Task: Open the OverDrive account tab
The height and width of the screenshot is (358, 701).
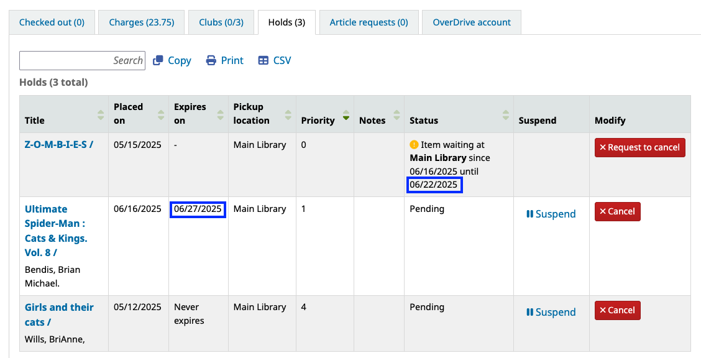Action: pyautogui.click(x=472, y=22)
